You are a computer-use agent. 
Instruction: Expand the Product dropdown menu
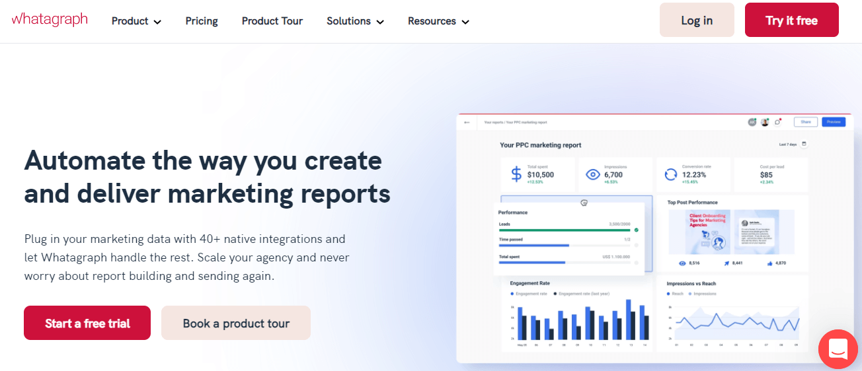[x=136, y=21]
